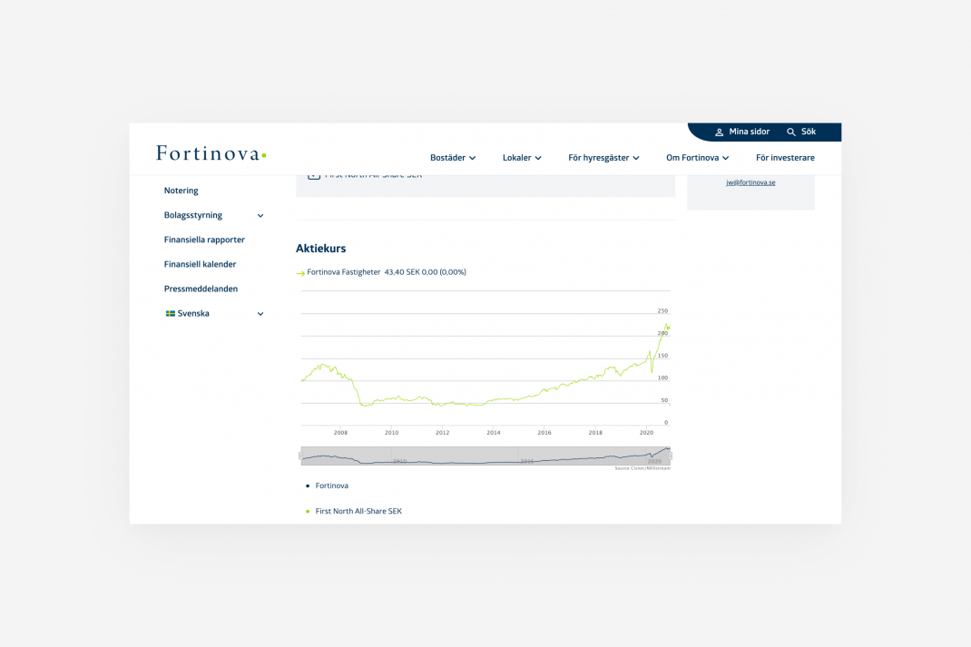Click the yellow arrow beside Fortinova Fastigheter

pyautogui.click(x=300, y=273)
